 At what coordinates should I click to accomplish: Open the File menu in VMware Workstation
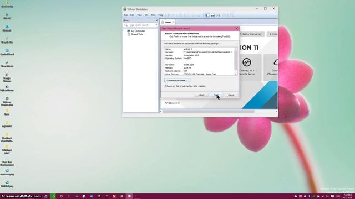click(126, 15)
